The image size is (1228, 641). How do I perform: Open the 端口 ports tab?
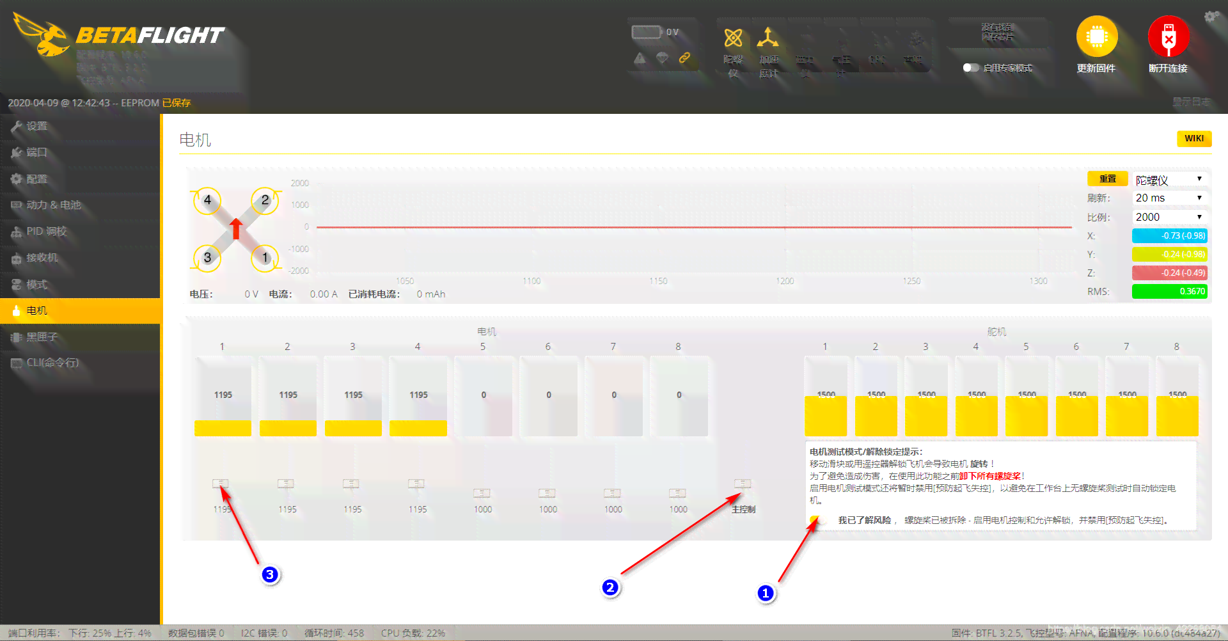[80, 152]
